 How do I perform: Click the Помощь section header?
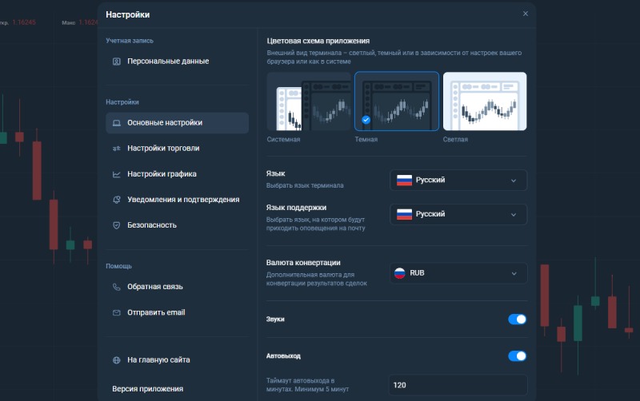point(118,266)
